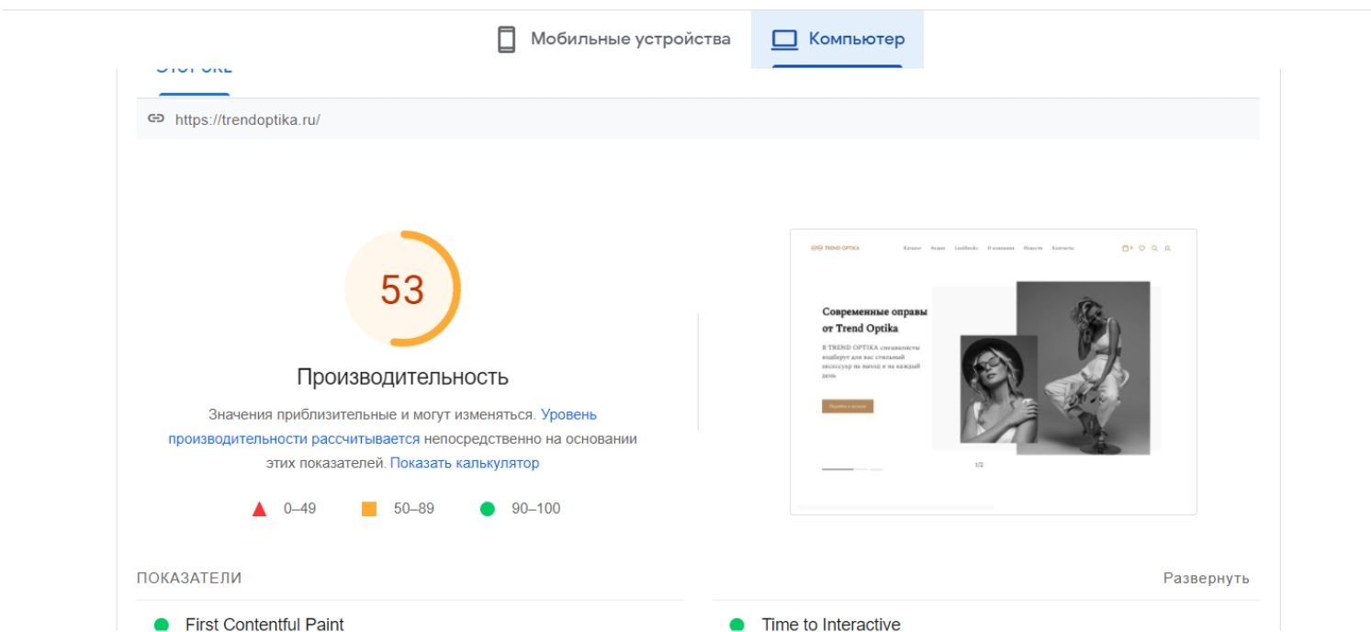The height and width of the screenshot is (632, 1371).
Task: Click the performance score gauge showing 53
Action: pyautogui.click(x=402, y=289)
